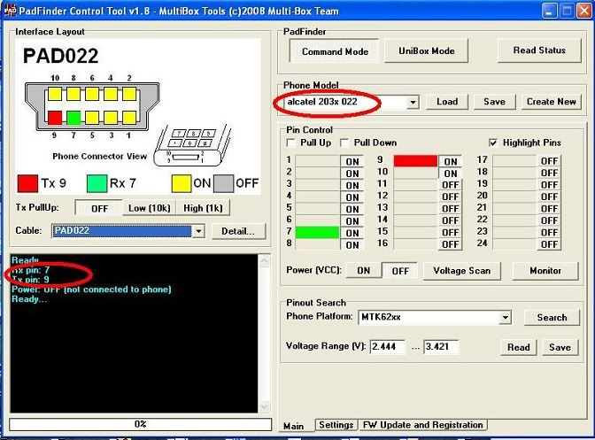Expand the Phone Model dropdown

click(413, 102)
